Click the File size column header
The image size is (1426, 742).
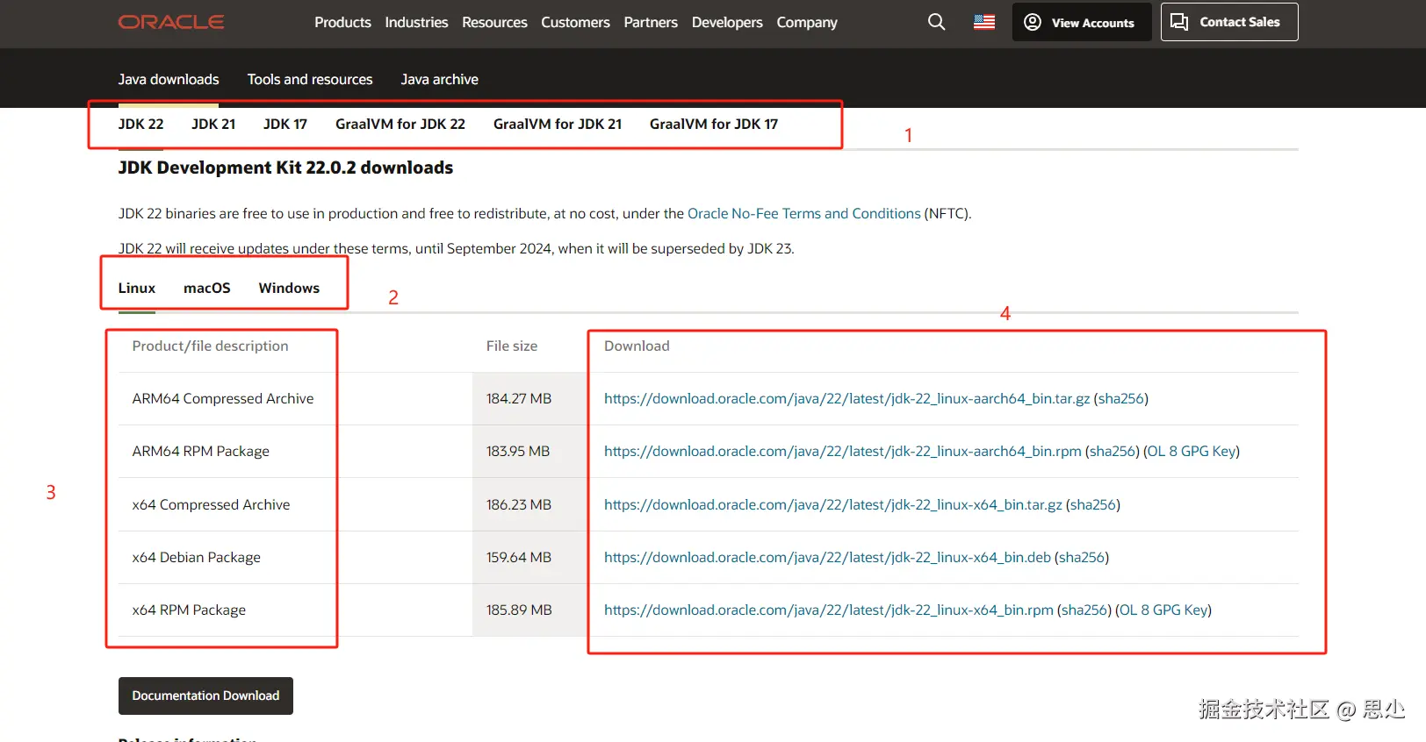coord(512,346)
